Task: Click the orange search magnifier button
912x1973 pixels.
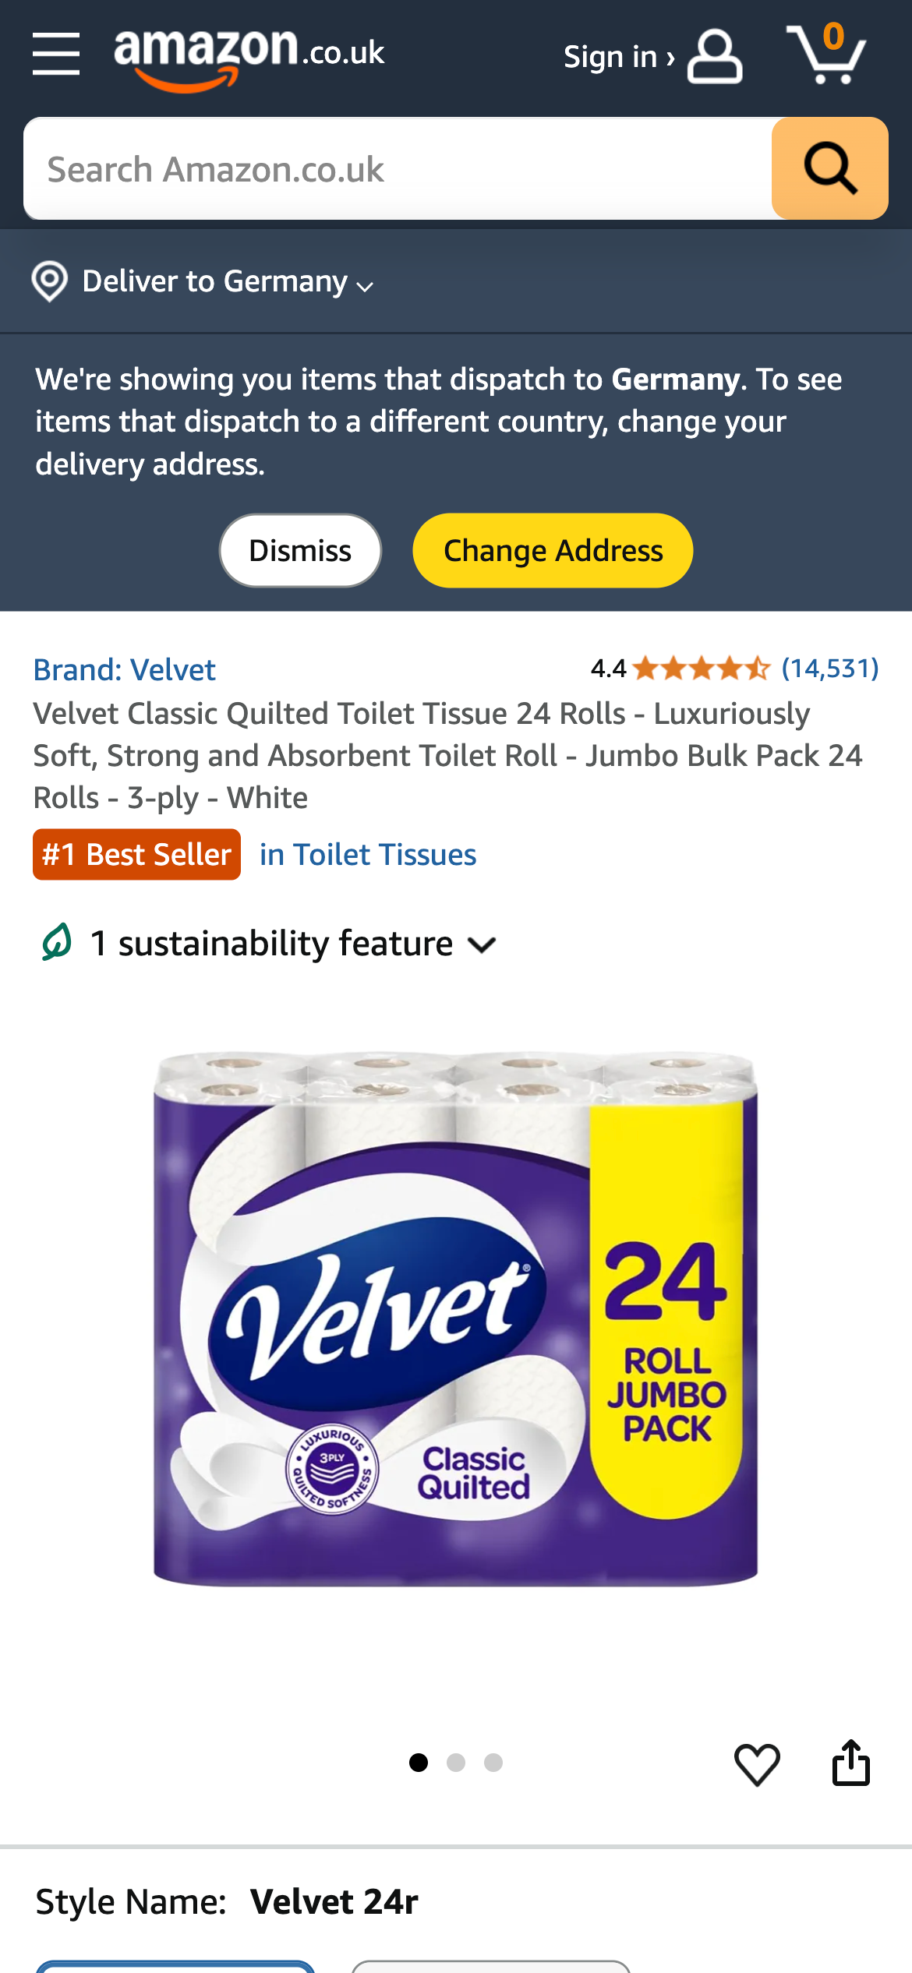Action: 829,168
